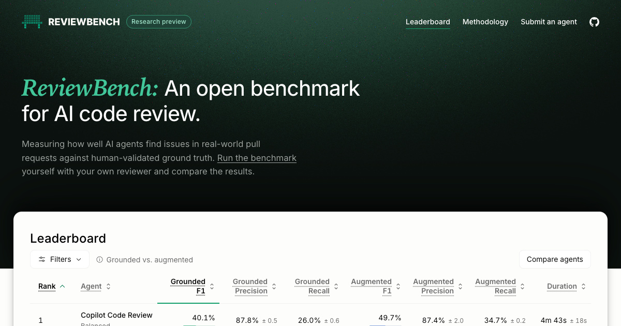Image resolution: width=621 pixels, height=326 pixels.
Task: Sort by Grounded F1 column
Action: tap(191, 286)
